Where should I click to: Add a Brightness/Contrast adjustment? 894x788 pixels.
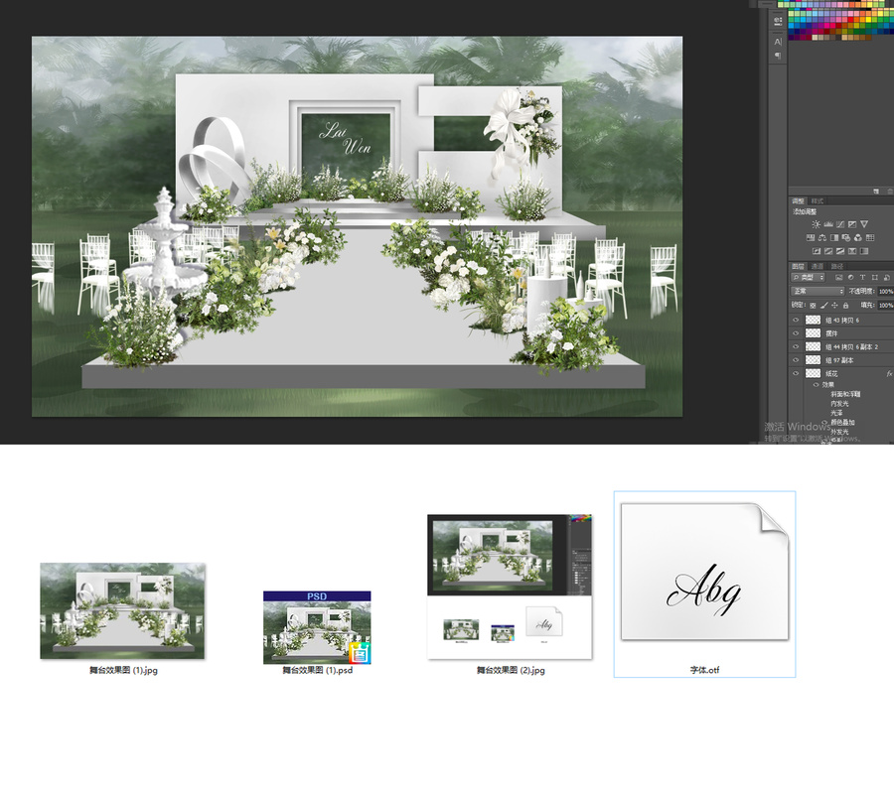pyautogui.click(x=817, y=224)
